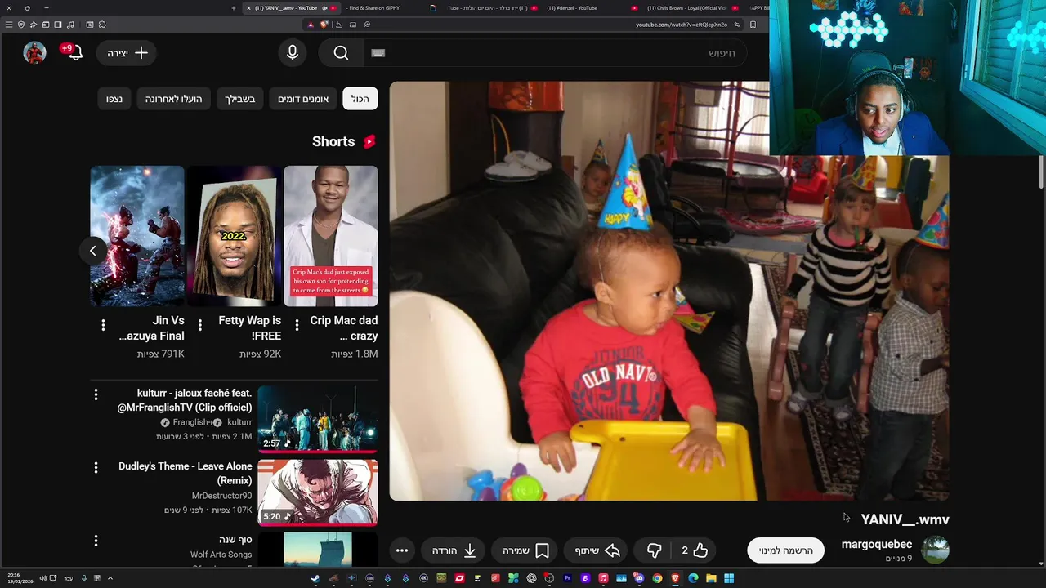Like the video with thumbs up

click(x=695, y=550)
